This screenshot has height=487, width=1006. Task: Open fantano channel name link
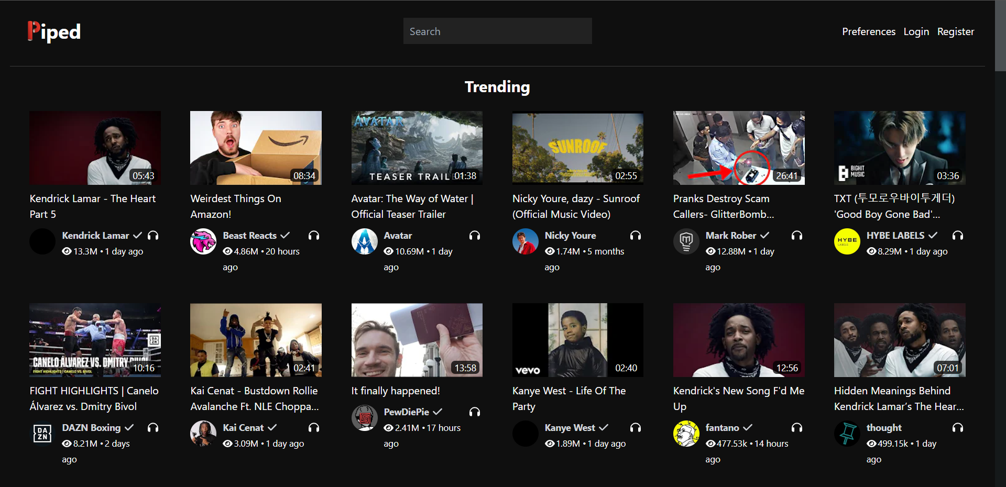[x=722, y=428]
